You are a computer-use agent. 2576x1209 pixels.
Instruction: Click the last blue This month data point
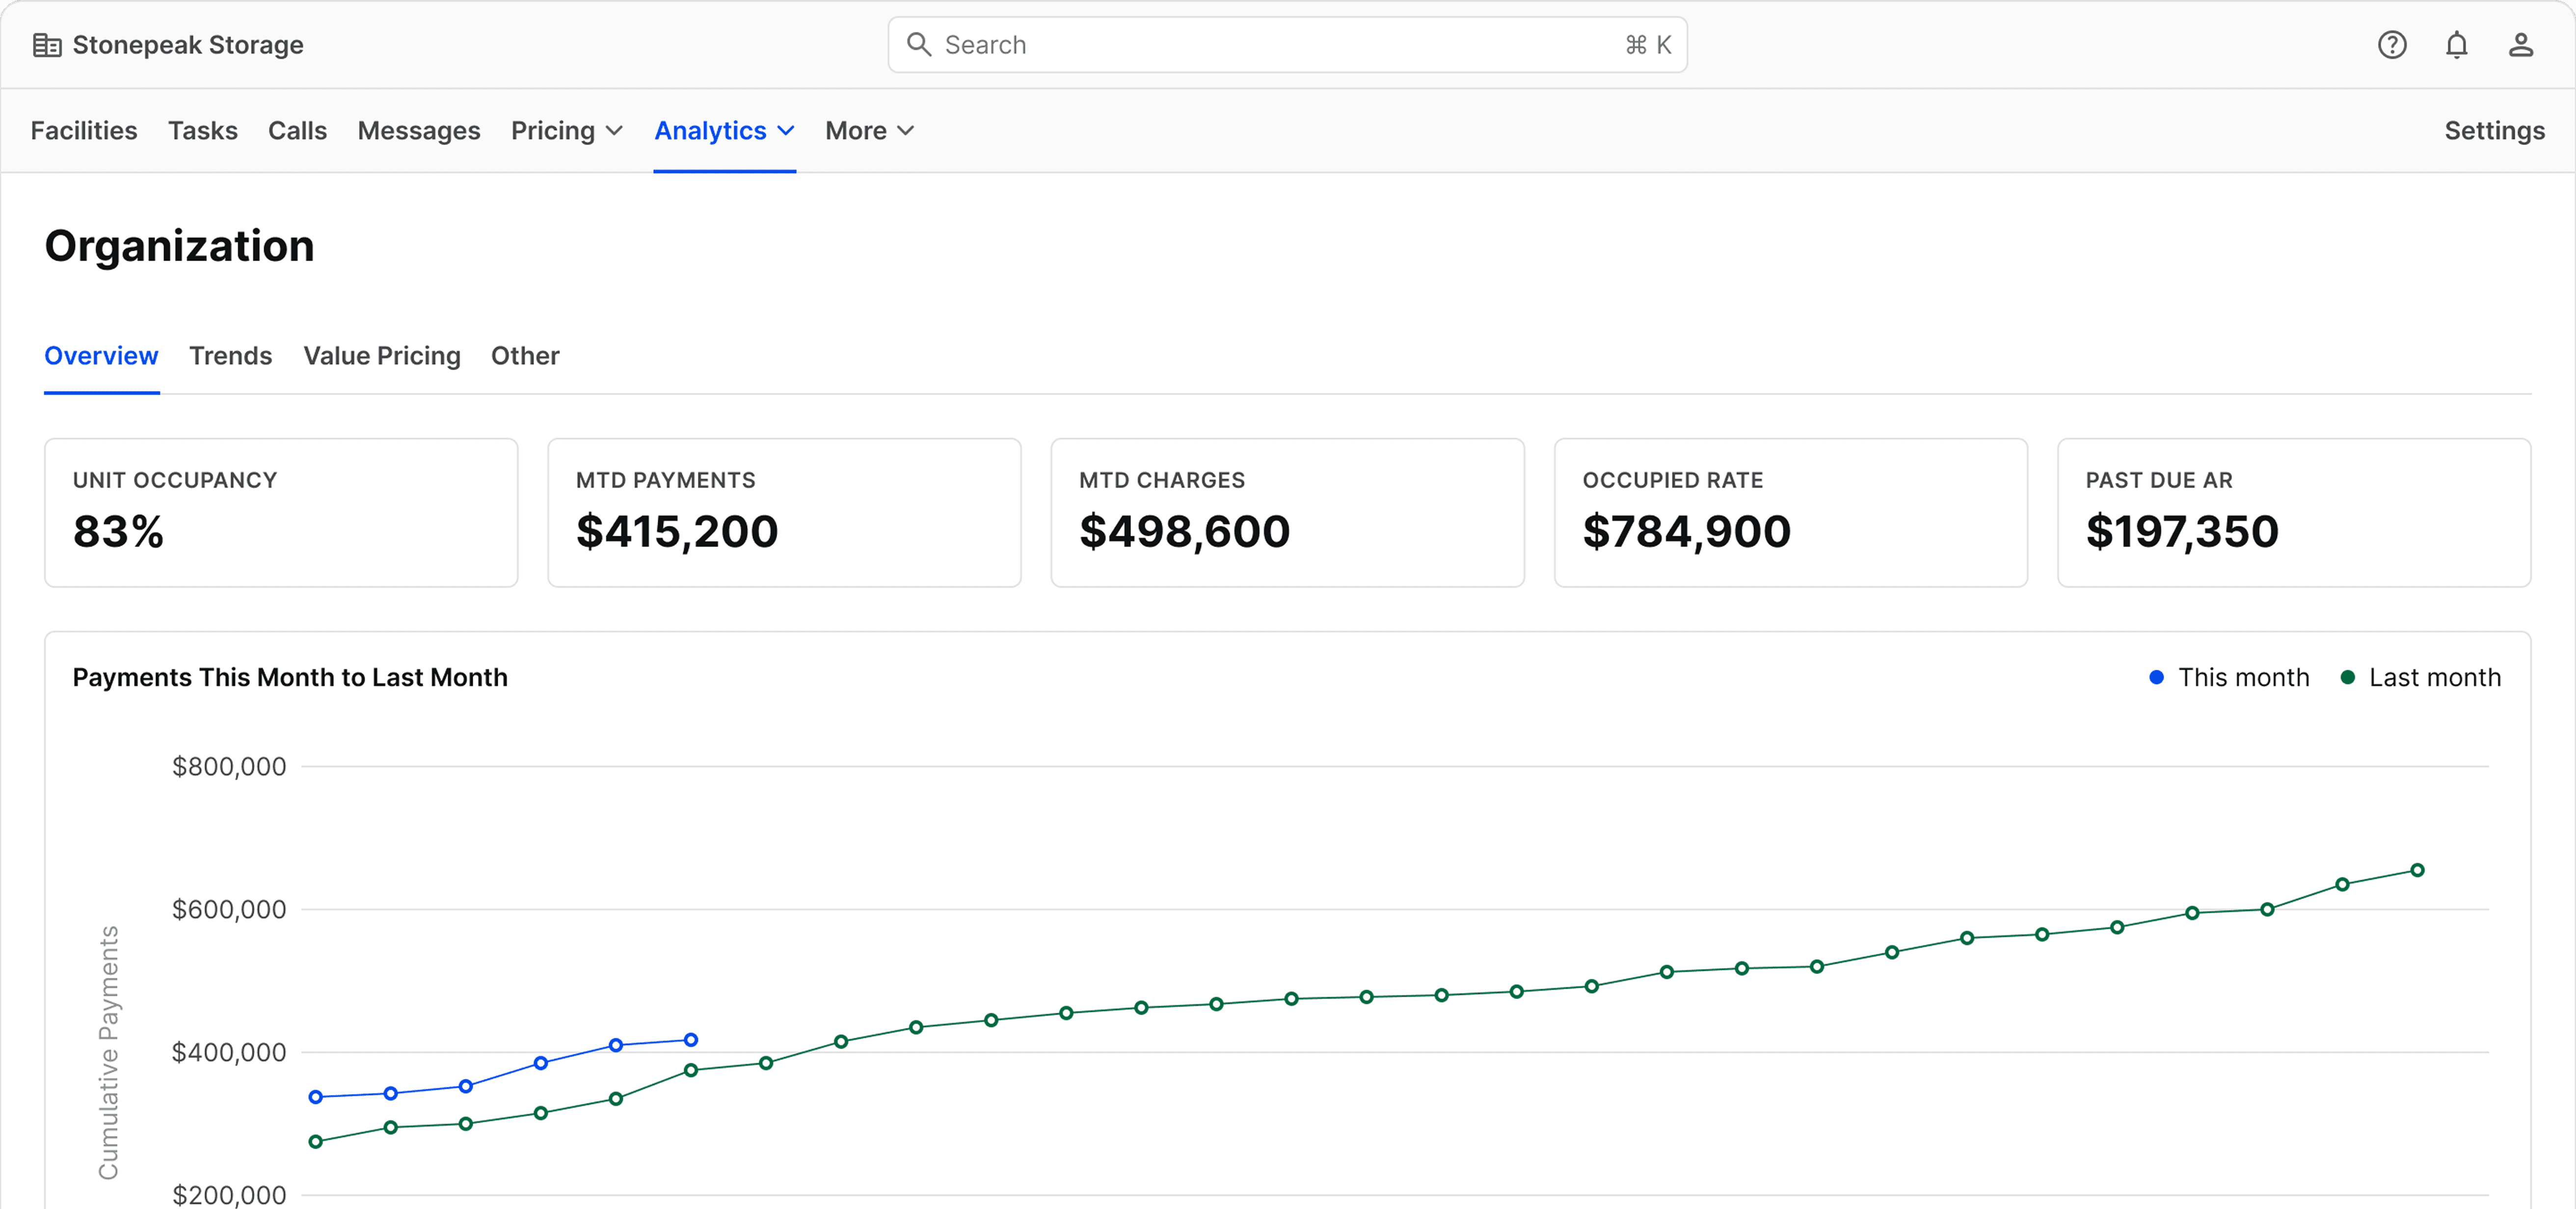click(690, 1040)
